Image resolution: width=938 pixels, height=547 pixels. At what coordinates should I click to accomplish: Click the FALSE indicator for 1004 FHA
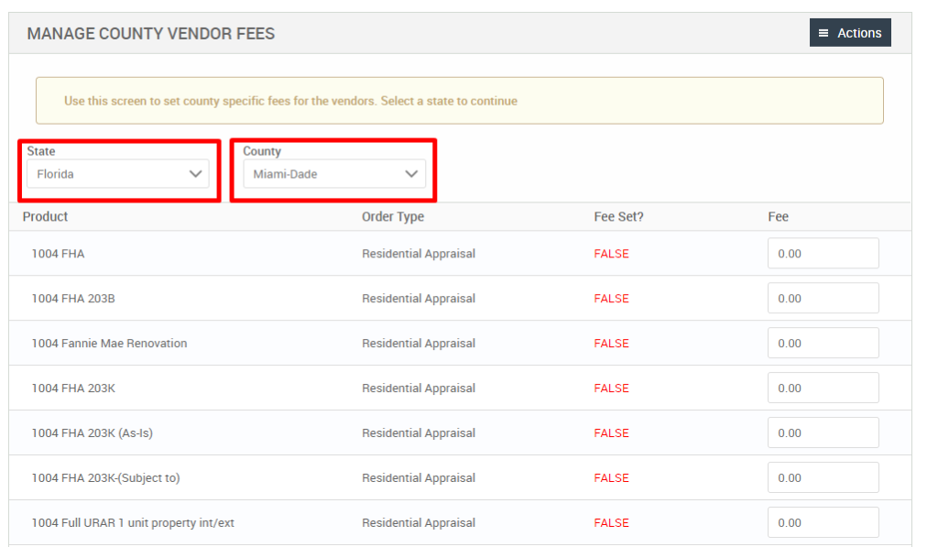pos(611,254)
